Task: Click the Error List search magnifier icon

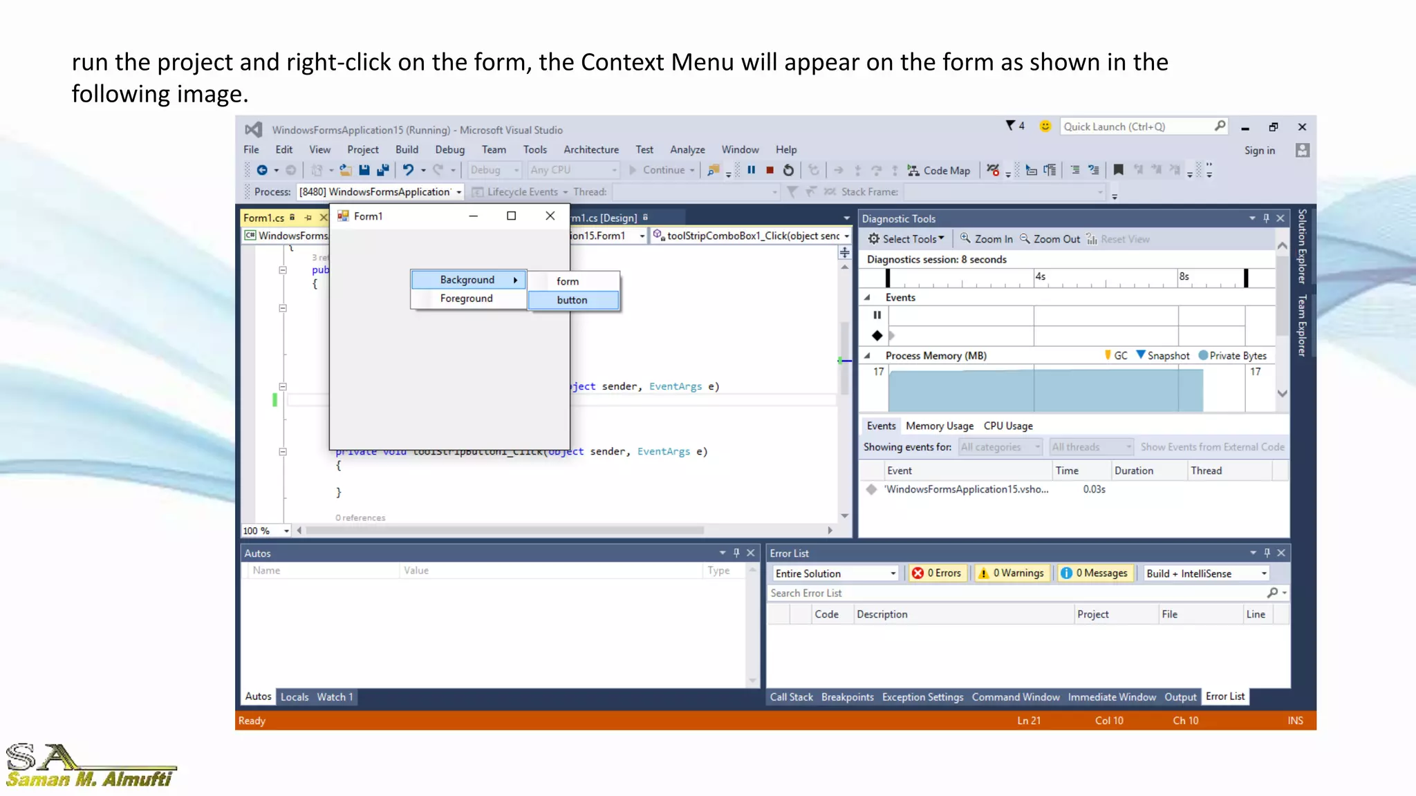Action: [x=1272, y=593]
